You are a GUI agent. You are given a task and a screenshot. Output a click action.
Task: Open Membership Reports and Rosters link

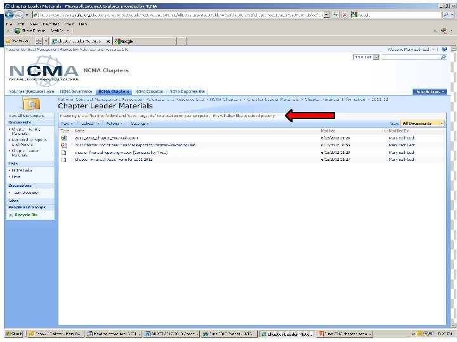point(29,142)
